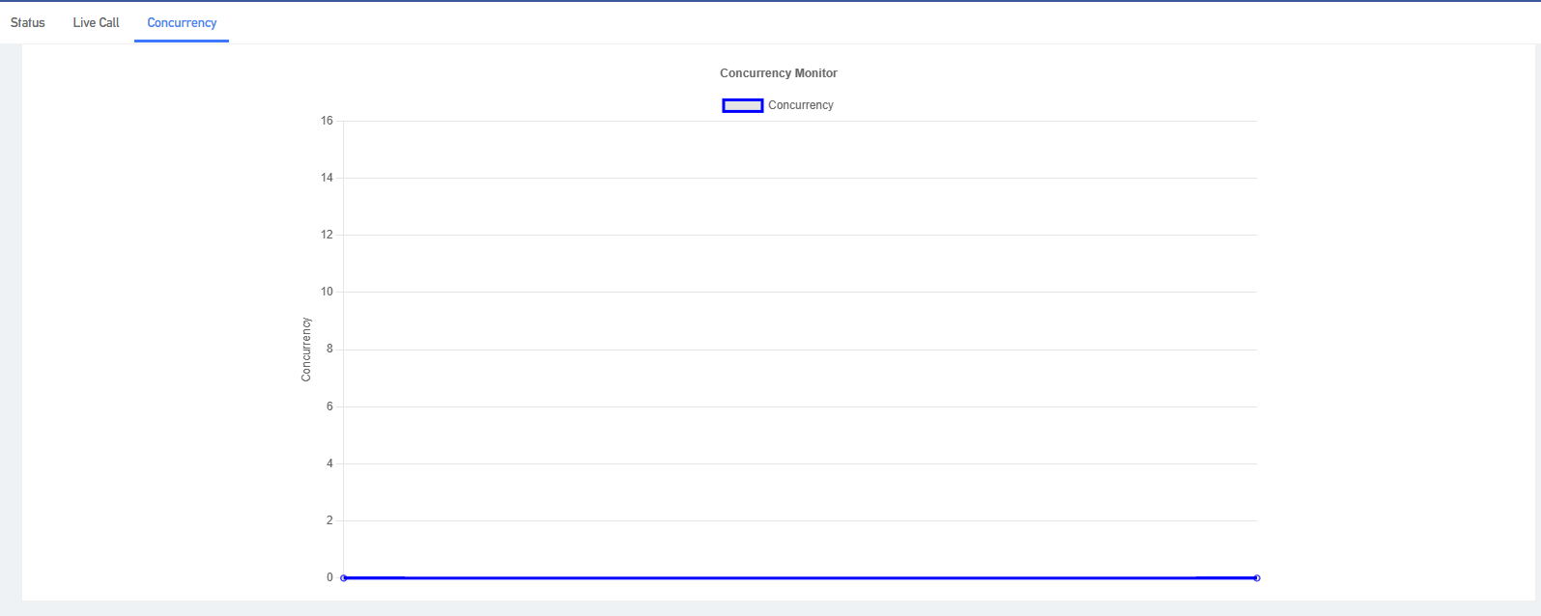Click the y-axis value 2
The width and height of the screenshot is (1541, 616).
point(329,520)
